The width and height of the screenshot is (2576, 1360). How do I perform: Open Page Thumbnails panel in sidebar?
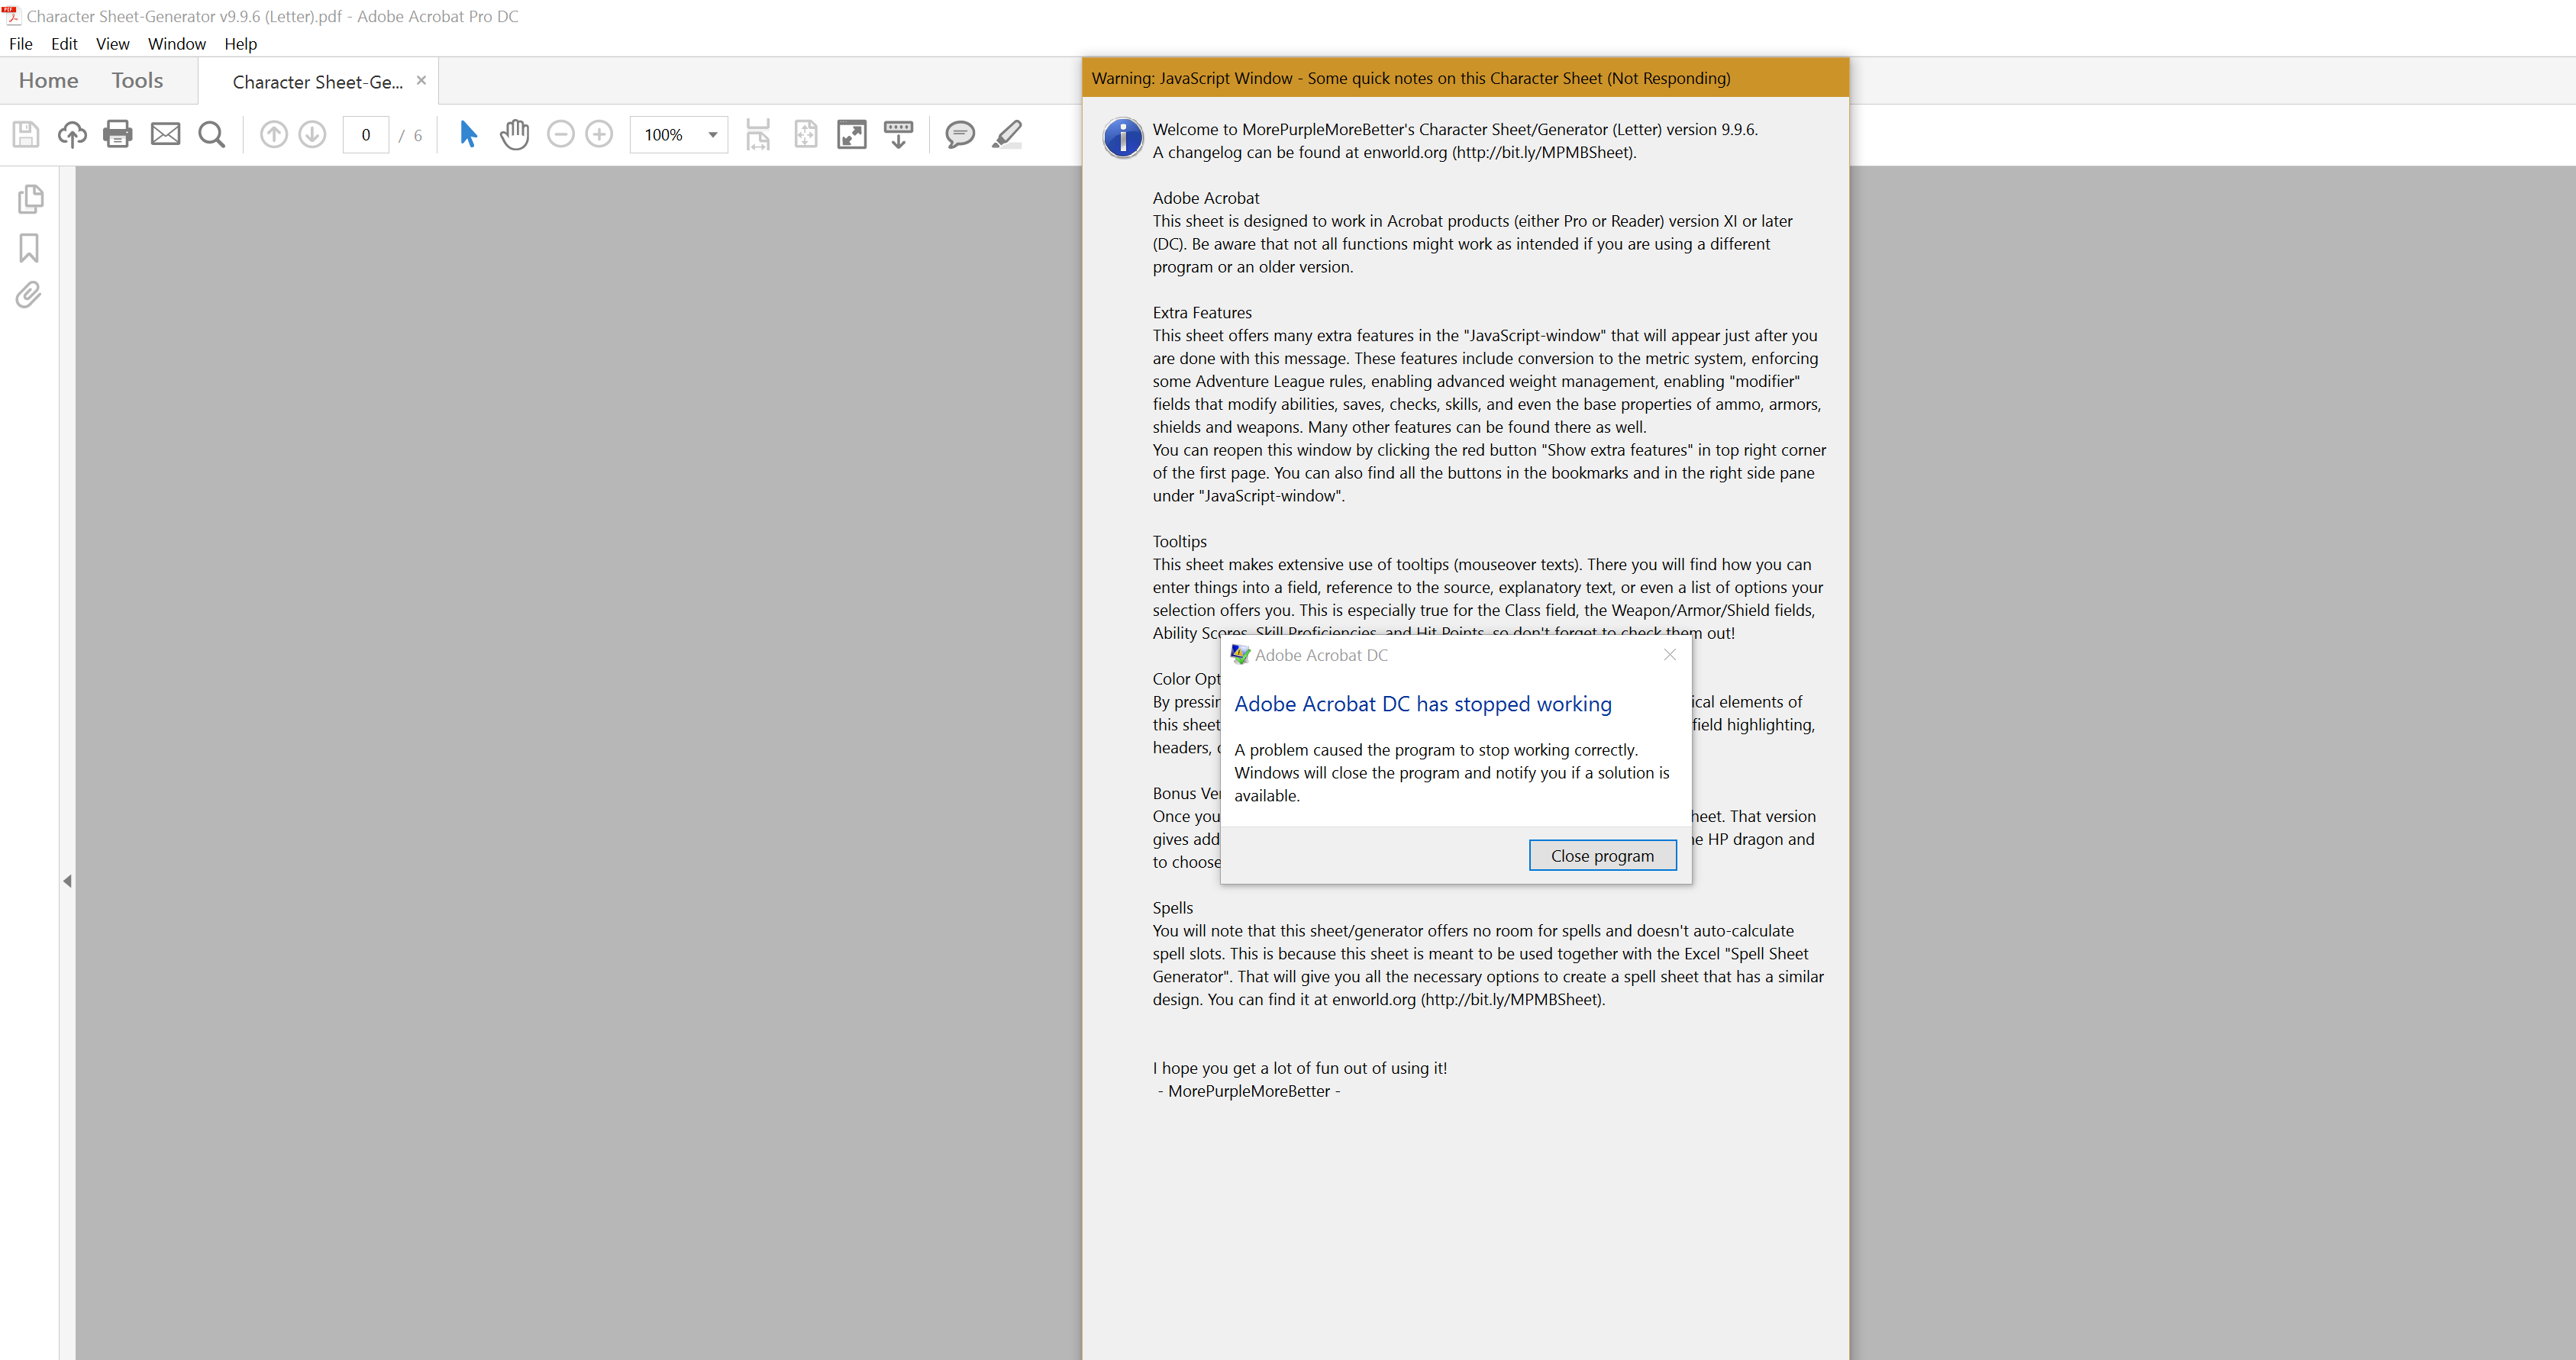point(31,199)
